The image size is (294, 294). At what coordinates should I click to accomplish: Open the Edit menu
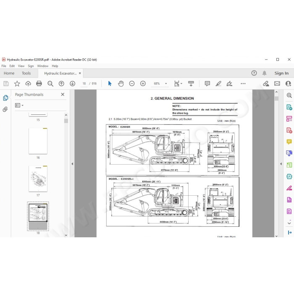[x=12, y=66]
